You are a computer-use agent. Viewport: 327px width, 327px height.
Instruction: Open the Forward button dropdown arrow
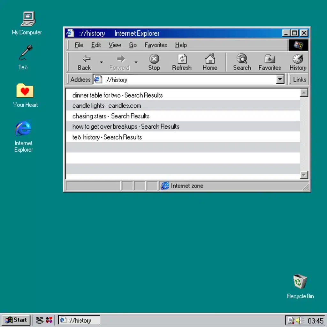136,62
